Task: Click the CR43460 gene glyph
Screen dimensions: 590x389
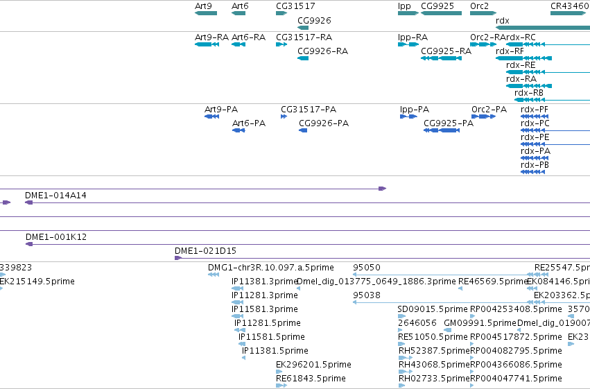Action: [569, 13]
